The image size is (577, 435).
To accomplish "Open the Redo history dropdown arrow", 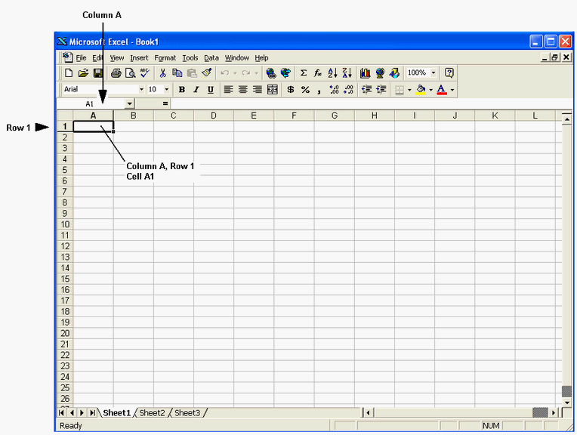I will (x=257, y=73).
